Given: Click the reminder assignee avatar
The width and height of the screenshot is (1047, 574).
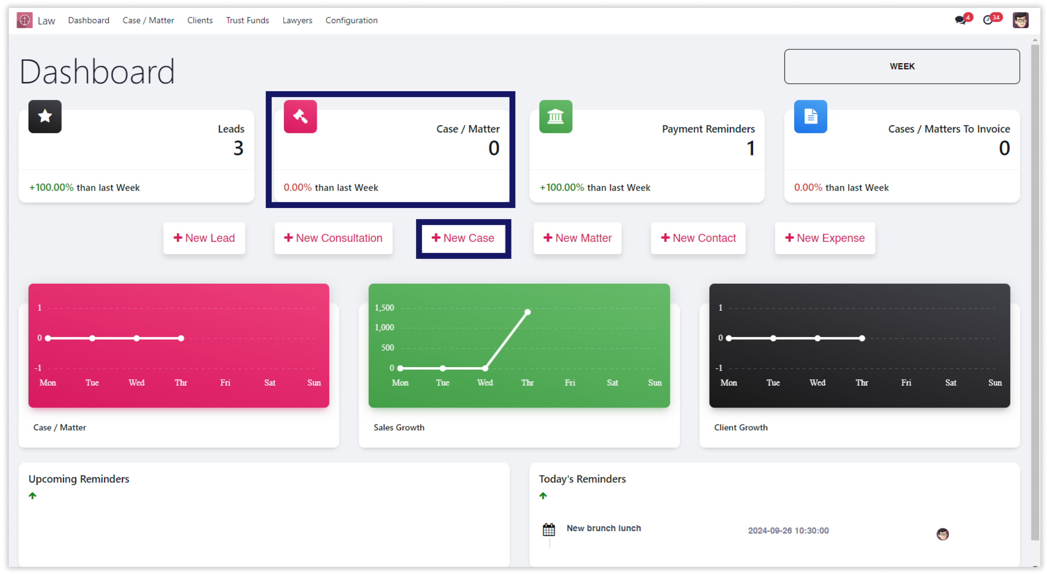Looking at the screenshot, I should [x=942, y=533].
